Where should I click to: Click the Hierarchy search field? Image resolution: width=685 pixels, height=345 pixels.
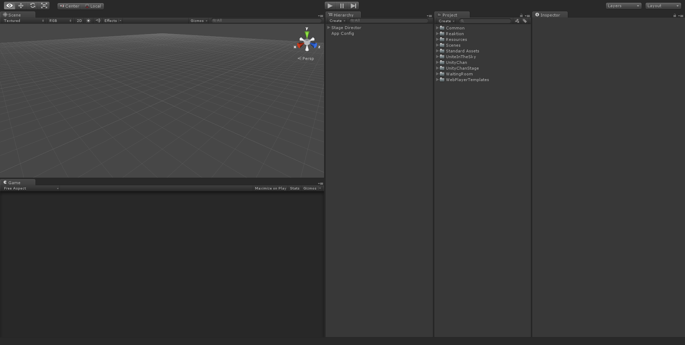[390, 20]
